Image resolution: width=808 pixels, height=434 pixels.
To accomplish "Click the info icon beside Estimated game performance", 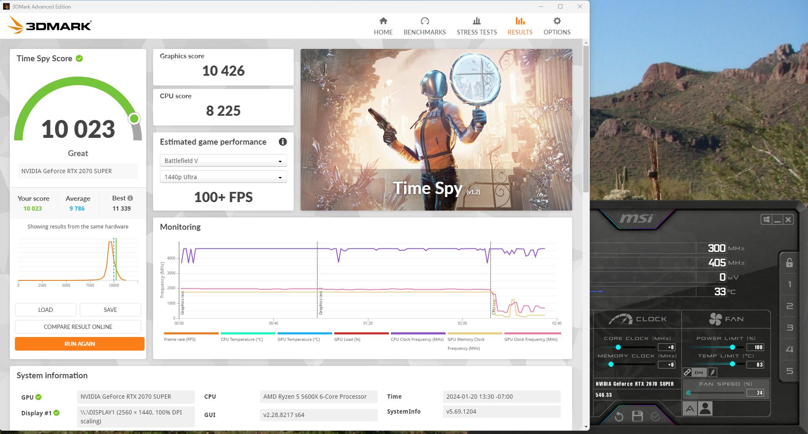I will click(283, 142).
